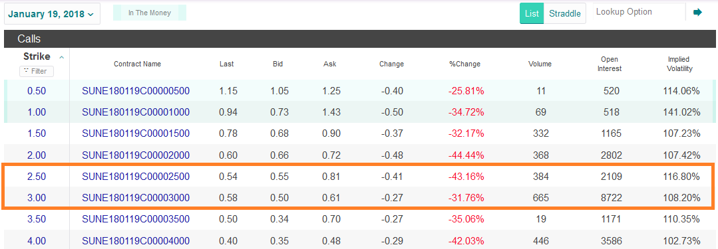Open the January 19, 2018 expiration dropdown
This screenshot has width=718, height=249.
52,14
